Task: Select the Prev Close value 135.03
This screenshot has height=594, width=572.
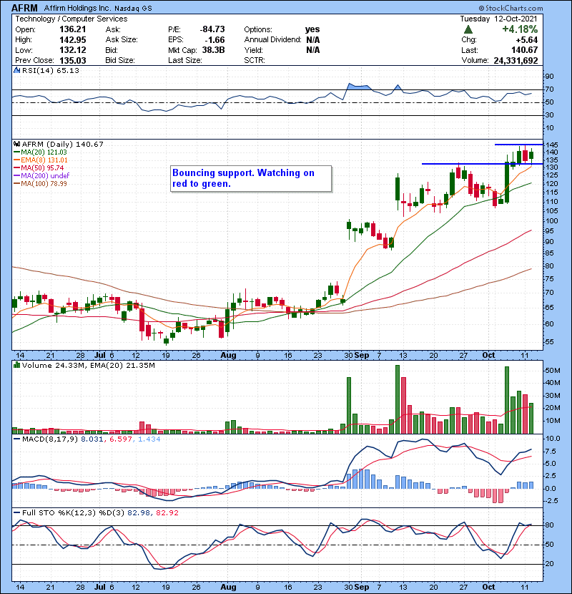Action: point(73,61)
